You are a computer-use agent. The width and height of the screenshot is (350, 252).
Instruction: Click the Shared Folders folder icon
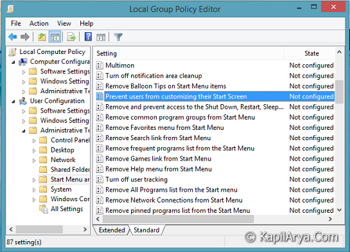(x=43, y=170)
